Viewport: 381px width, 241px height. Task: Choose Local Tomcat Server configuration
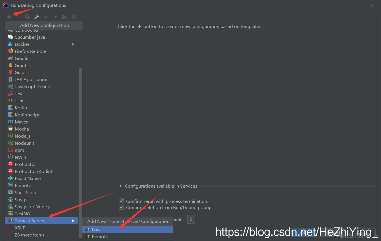[127, 229]
